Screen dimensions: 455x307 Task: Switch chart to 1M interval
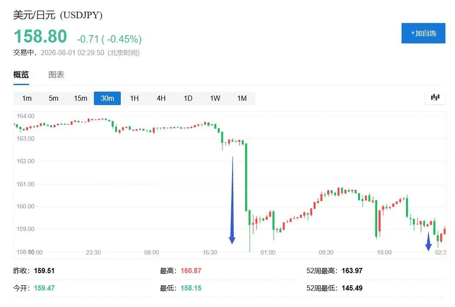tap(242, 98)
